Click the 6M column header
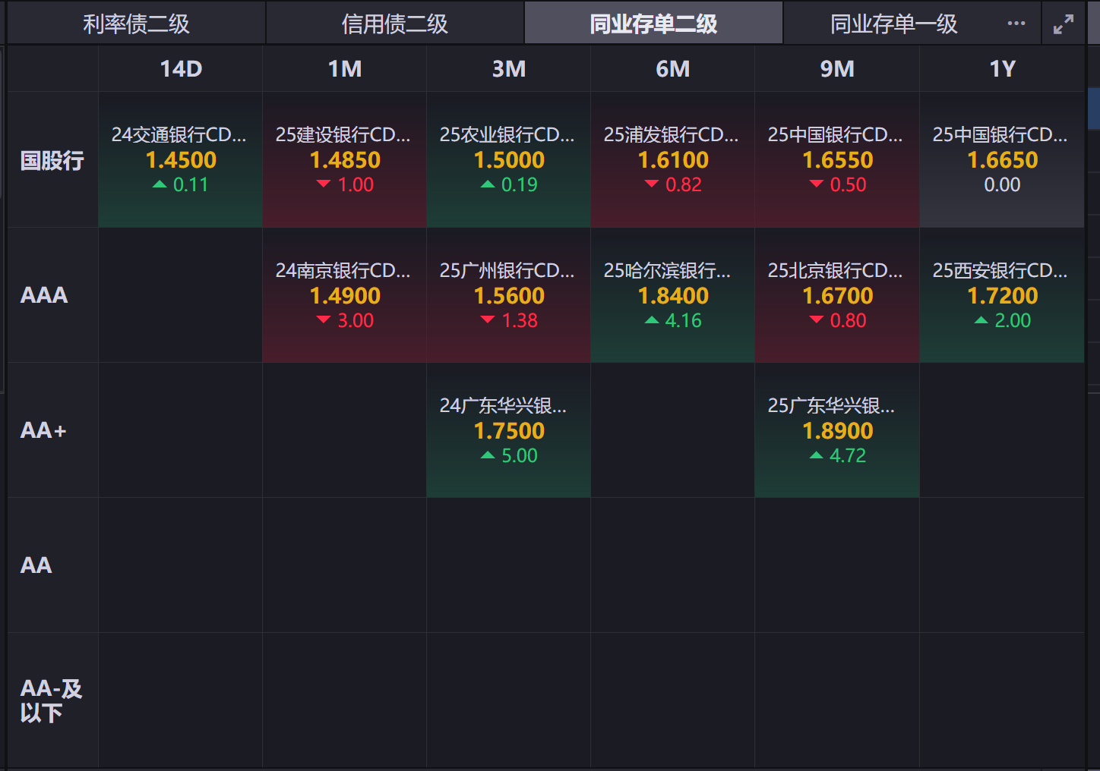 [x=673, y=69]
